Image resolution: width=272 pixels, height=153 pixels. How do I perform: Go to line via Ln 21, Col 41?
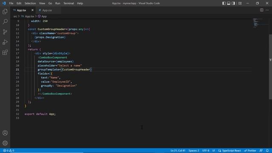click(x=178, y=150)
